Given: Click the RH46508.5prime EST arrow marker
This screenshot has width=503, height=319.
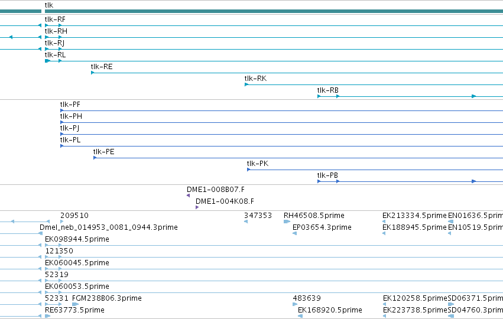Looking at the screenshot, I should pyautogui.click(x=287, y=222).
